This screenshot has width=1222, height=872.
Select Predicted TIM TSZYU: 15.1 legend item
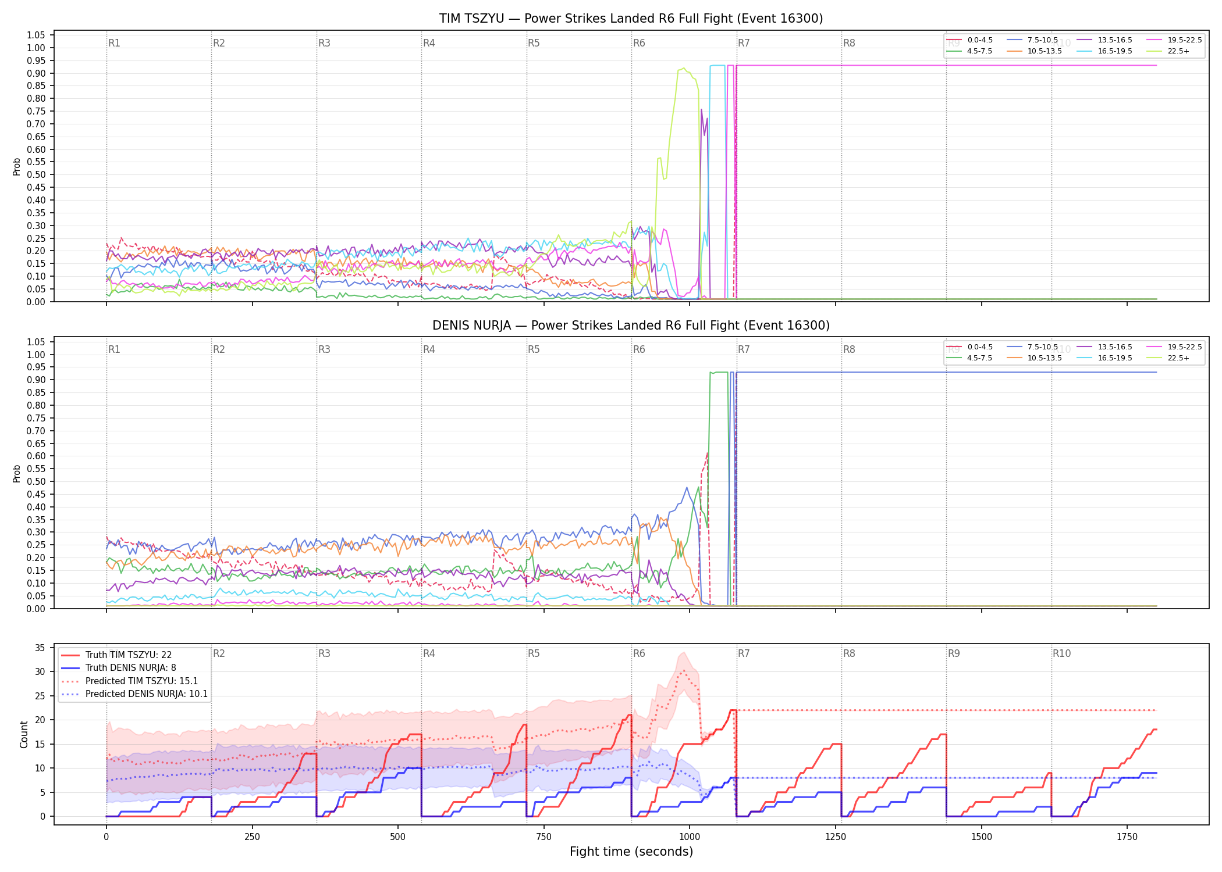point(130,681)
